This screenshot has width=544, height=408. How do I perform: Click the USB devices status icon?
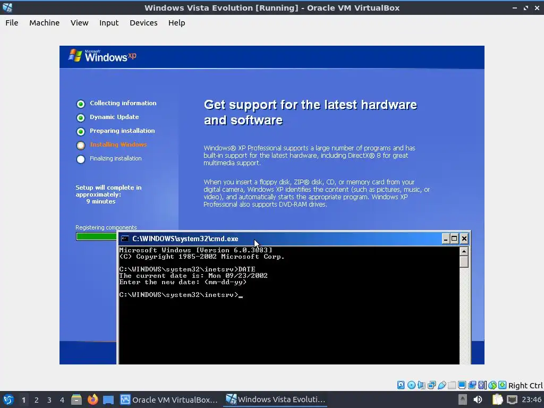[441, 385]
